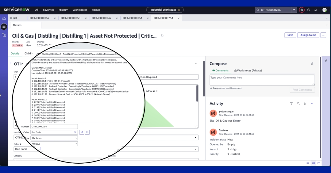The width and height of the screenshot is (331, 173).
Task: Switch to the split-pane layout view
Action: pos(313,163)
